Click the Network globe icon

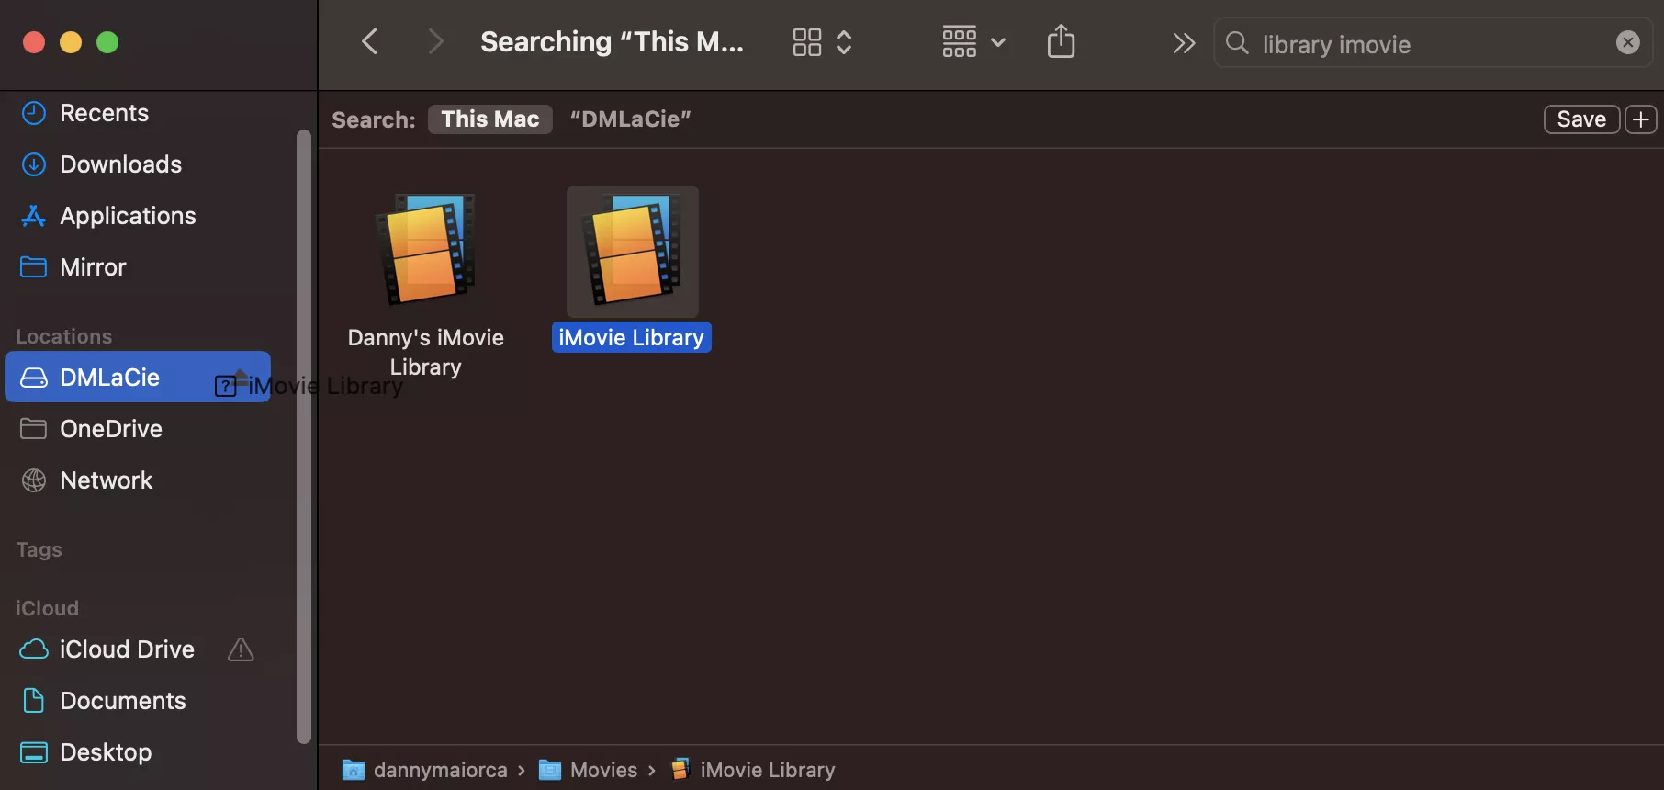click(34, 480)
